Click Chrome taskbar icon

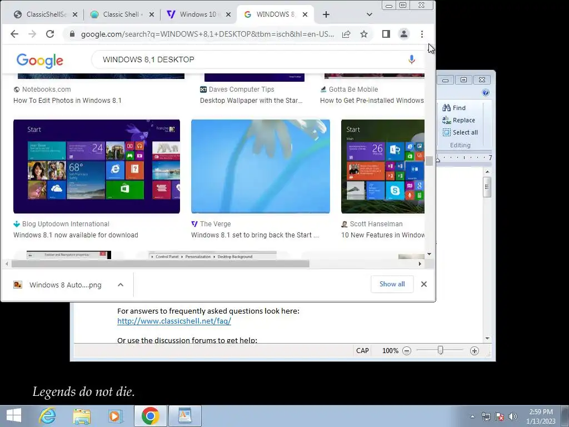click(150, 416)
